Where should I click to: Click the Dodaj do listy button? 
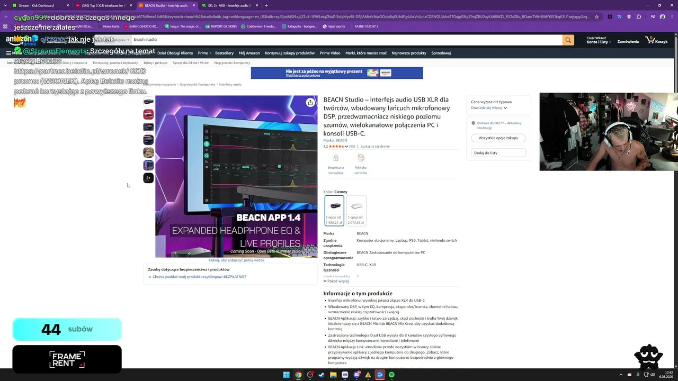(498, 153)
